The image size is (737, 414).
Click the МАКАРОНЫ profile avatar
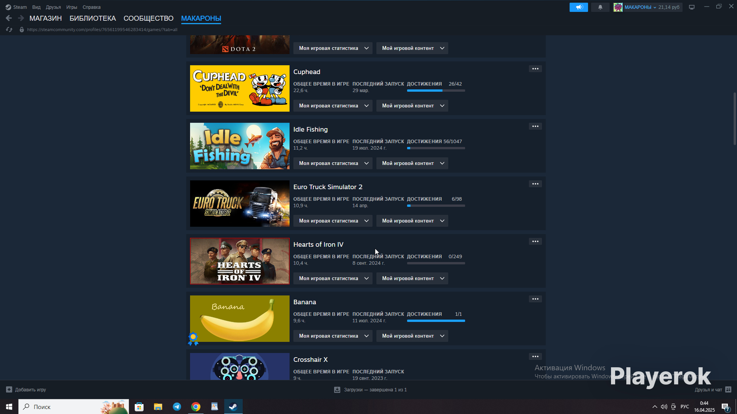[618, 7]
